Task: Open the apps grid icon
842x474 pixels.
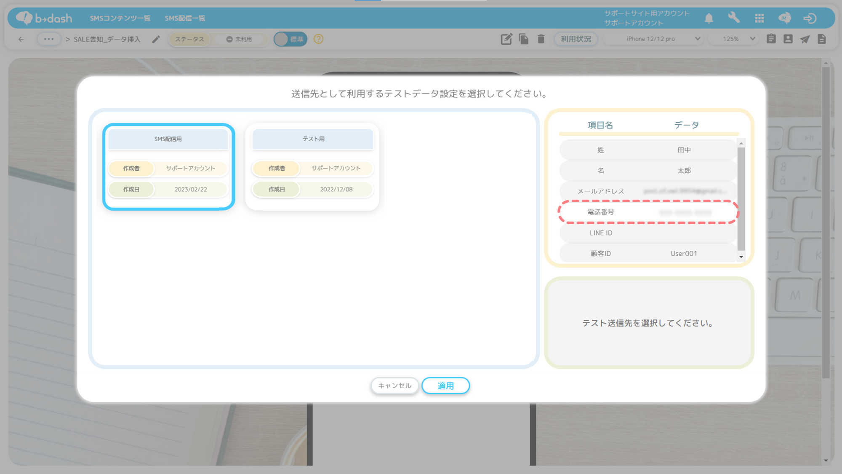Action: click(759, 18)
